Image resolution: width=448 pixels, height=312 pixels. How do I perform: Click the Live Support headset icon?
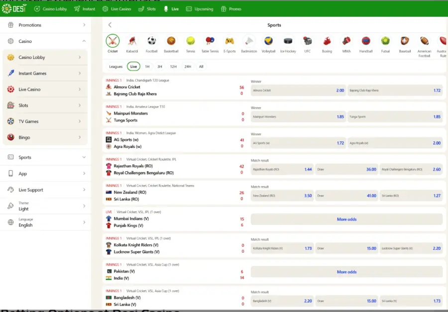[x=10, y=190]
